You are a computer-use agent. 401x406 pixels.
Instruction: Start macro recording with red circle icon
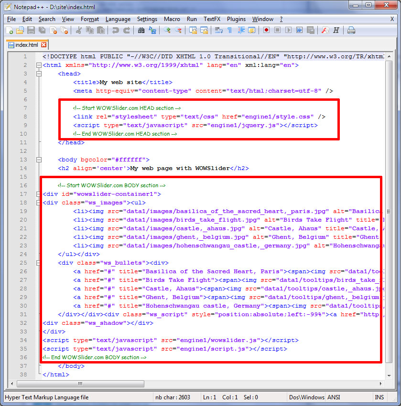266,30
